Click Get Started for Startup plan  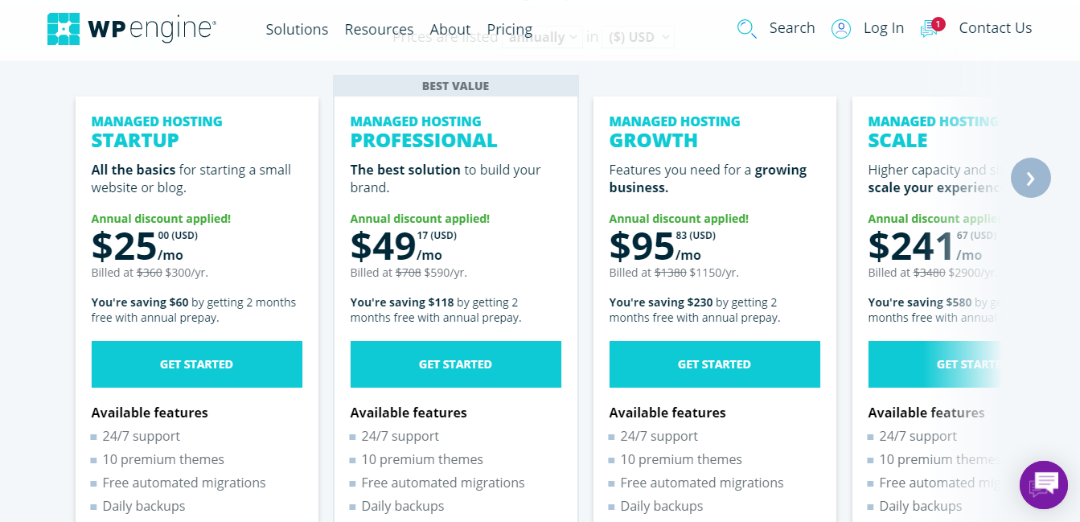pos(197,364)
